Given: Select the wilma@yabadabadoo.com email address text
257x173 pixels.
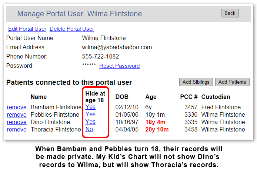Looking at the screenshot, I should click(117, 47).
